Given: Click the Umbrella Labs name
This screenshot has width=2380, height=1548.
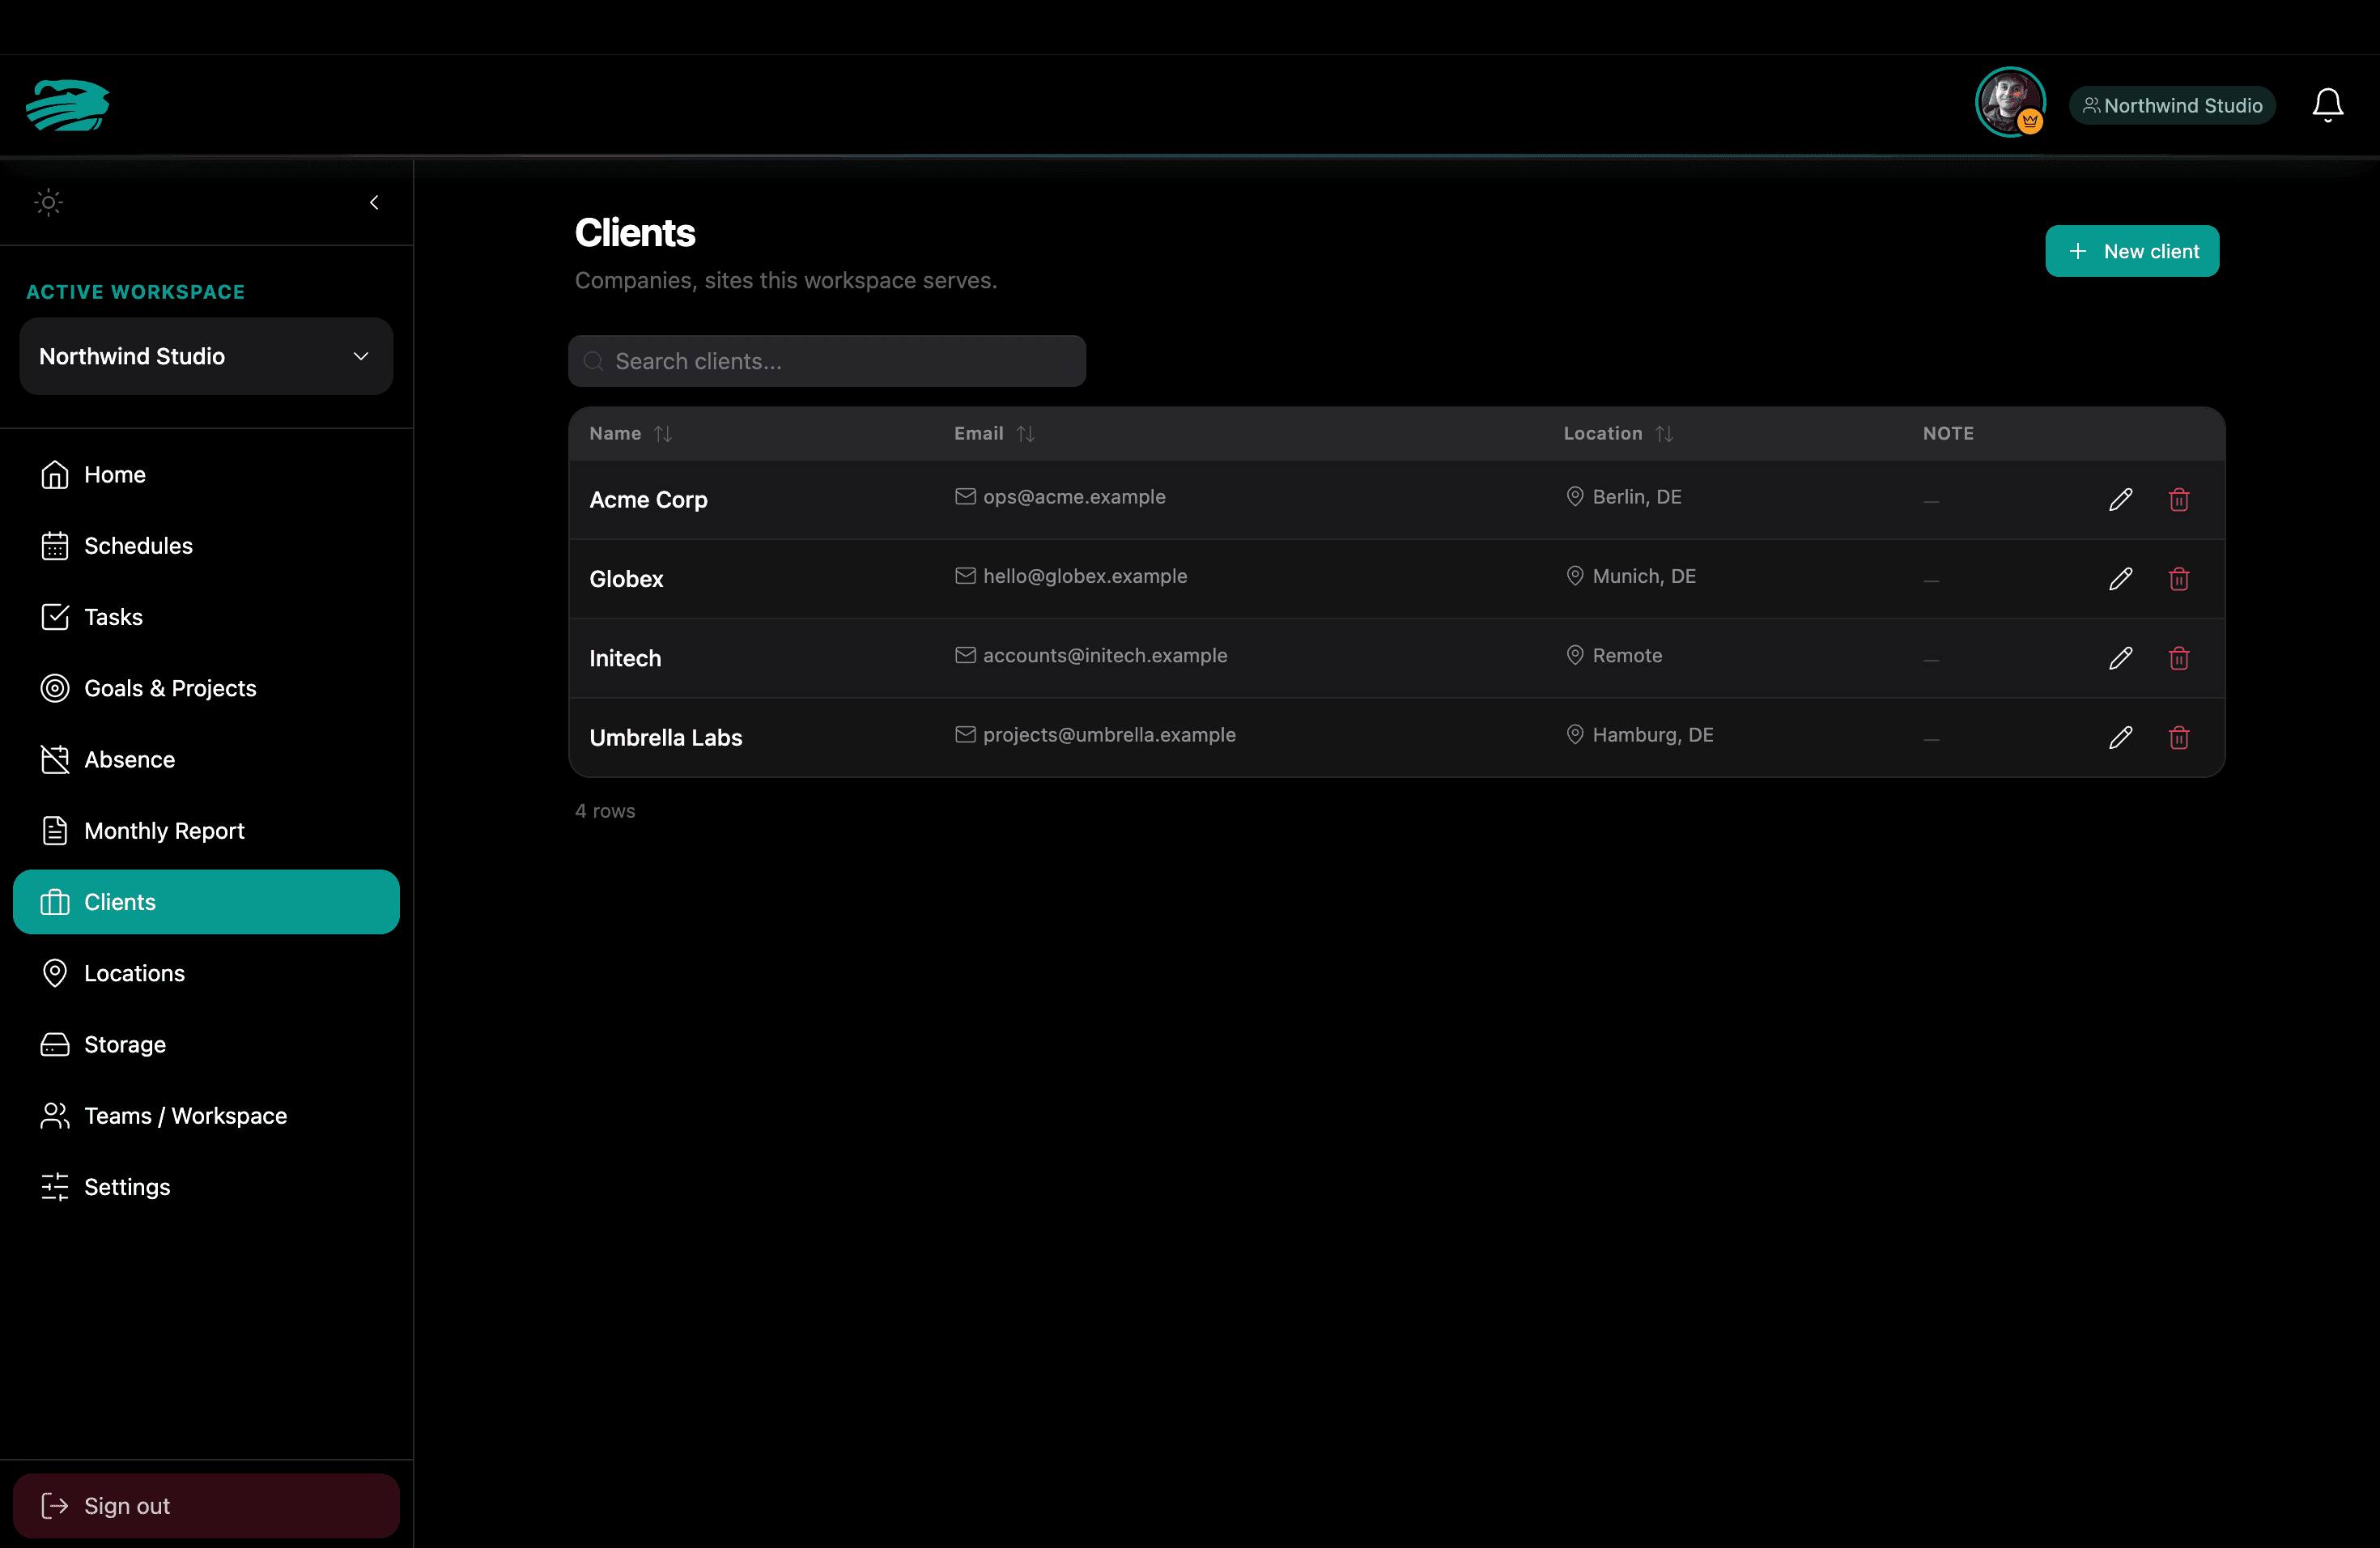Looking at the screenshot, I should pos(666,737).
